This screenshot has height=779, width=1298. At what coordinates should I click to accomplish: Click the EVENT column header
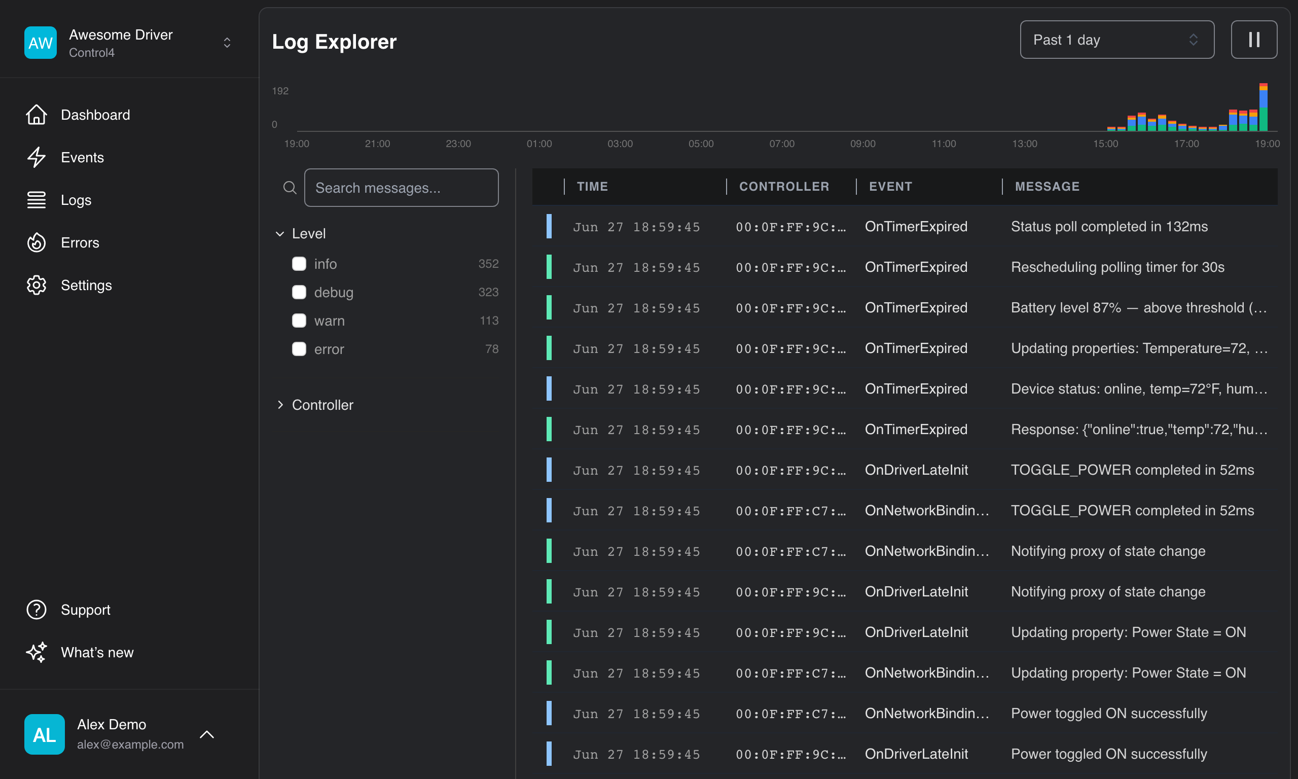pyautogui.click(x=890, y=186)
